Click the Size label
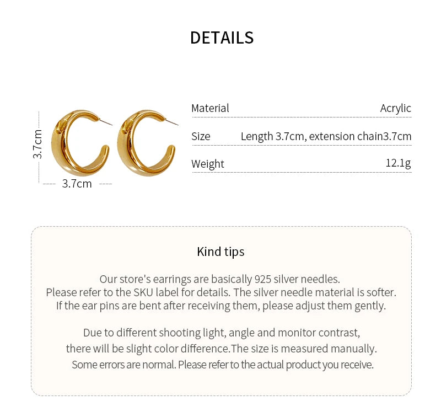 [x=201, y=136]
